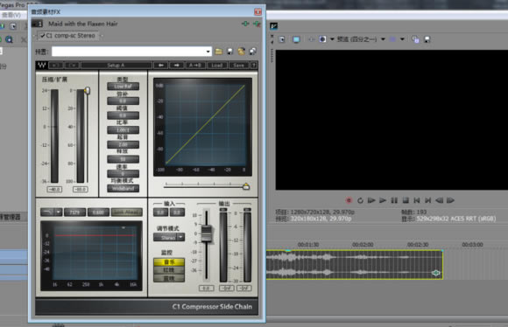Viewport: 508px width, 327px height.
Task: Click the Load button in C1 toolbar
Action: coord(216,66)
